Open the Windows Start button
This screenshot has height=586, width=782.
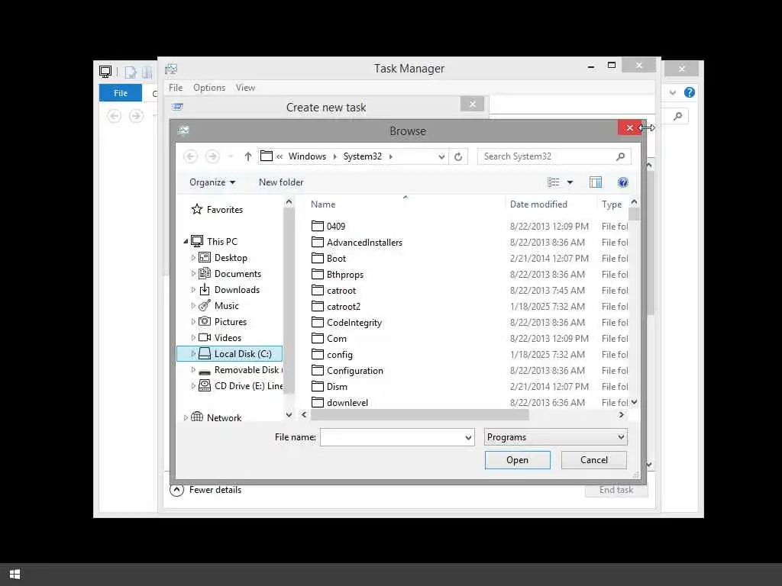pyautogui.click(x=15, y=574)
